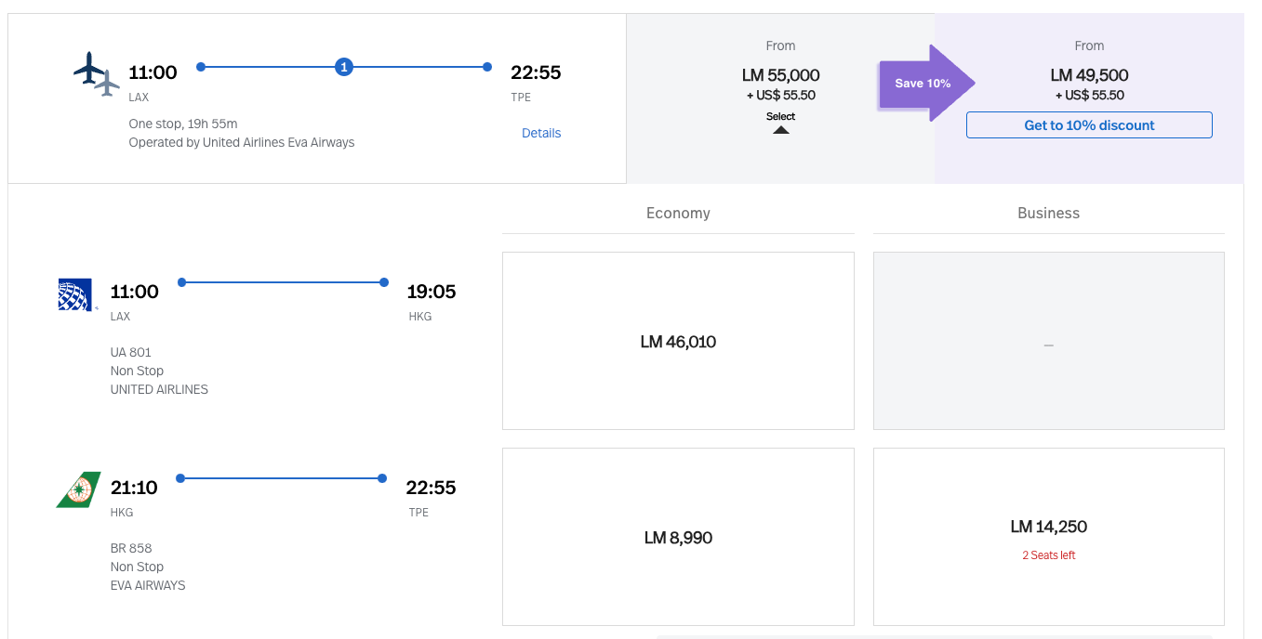Choose Business fare LM 14,250 for BR 858
The image size is (1262, 639).
(1049, 537)
